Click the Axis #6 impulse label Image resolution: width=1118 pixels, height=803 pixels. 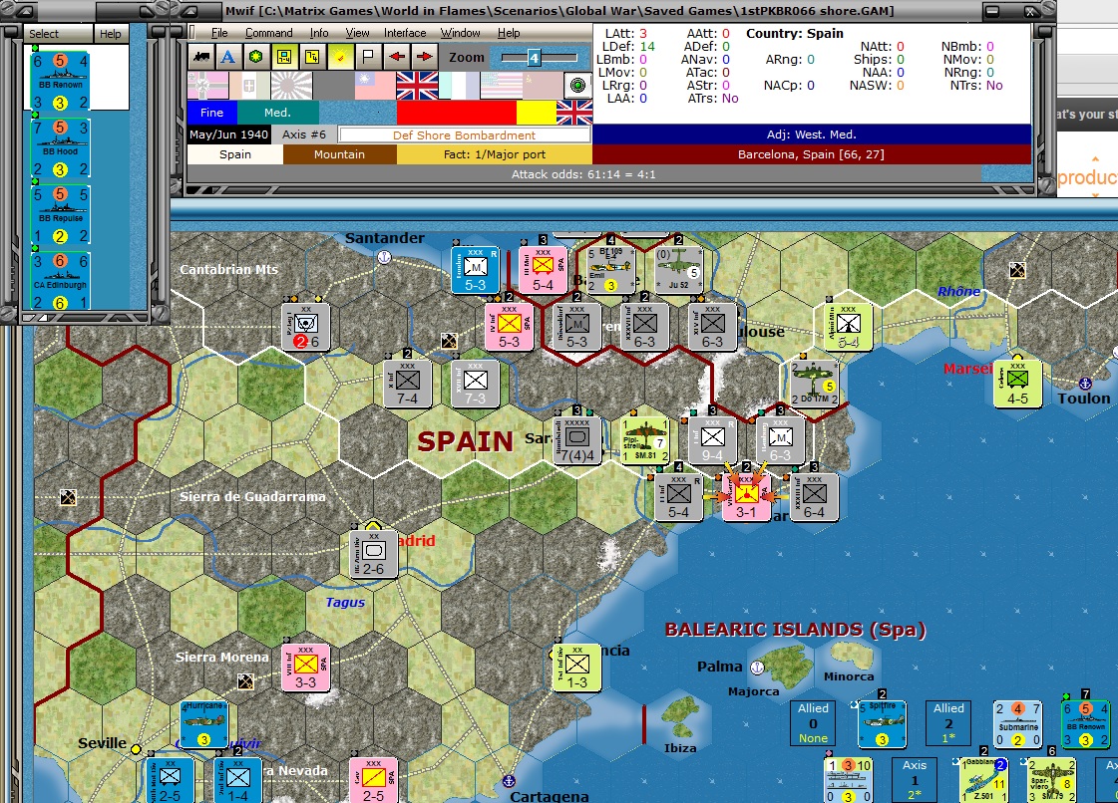[304, 134]
